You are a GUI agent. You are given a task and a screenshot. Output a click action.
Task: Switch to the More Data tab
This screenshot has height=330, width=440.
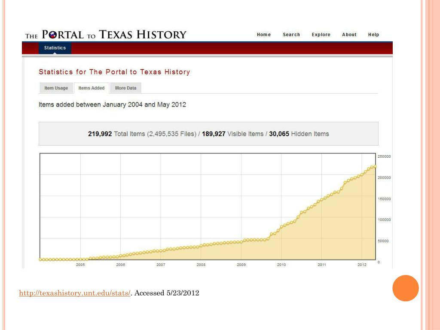[126, 88]
